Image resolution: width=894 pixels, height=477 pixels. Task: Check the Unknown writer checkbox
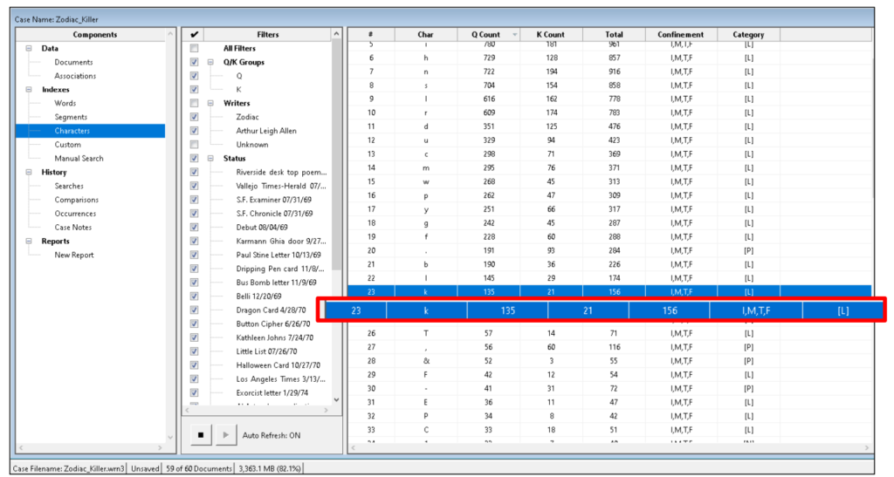(x=194, y=145)
